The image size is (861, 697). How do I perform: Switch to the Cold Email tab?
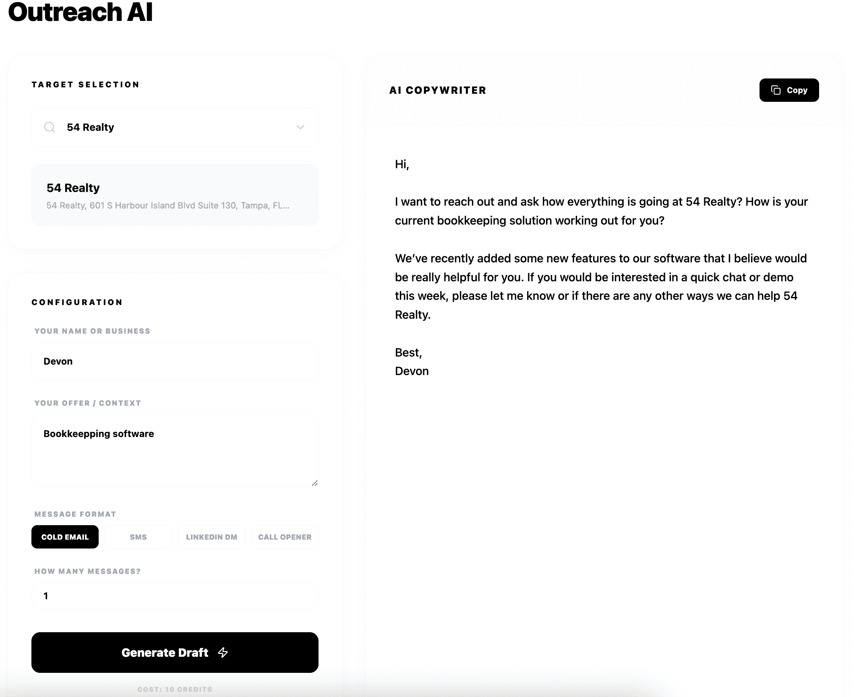(65, 536)
